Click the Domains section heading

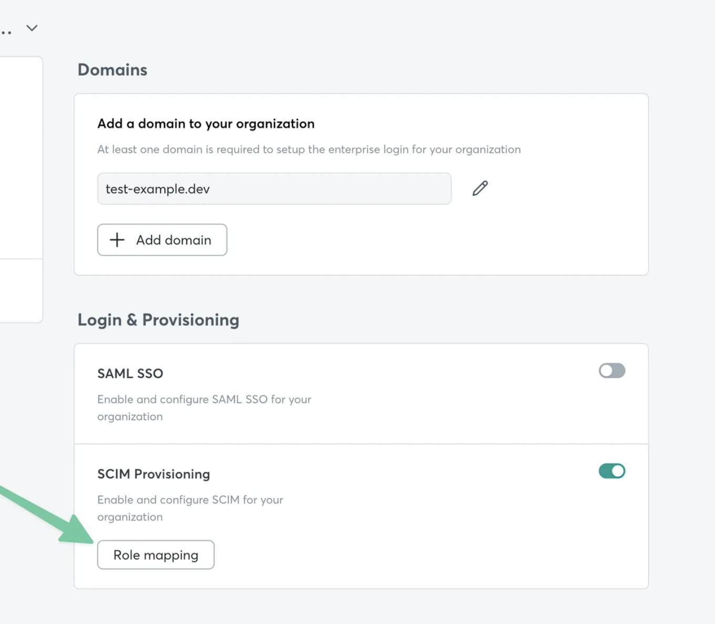113,69
